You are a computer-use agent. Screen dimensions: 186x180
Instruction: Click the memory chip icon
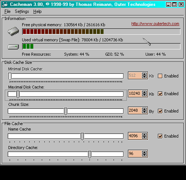pyautogui.click(x=13, y=31)
